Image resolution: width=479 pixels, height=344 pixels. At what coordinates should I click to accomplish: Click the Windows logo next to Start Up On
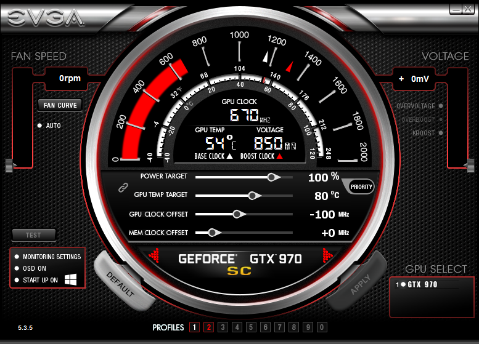pyautogui.click(x=70, y=279)
